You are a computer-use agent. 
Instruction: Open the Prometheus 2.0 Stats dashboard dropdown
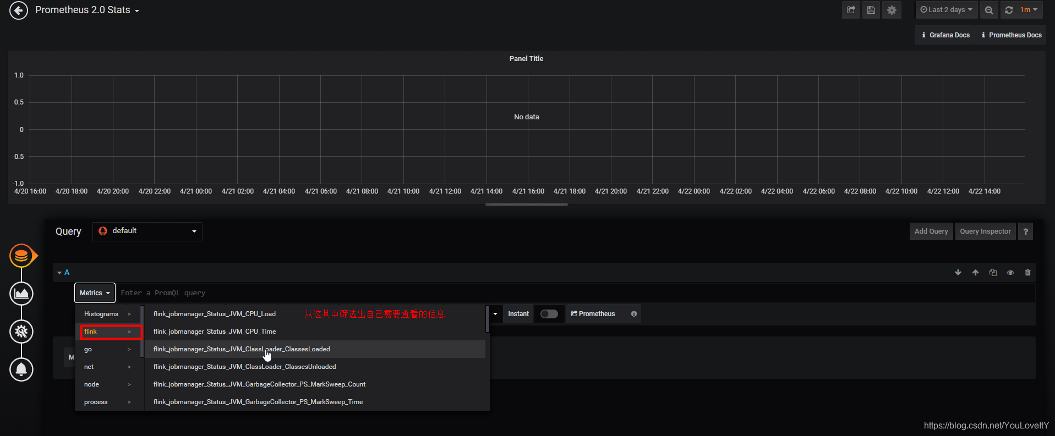(87, 10)
